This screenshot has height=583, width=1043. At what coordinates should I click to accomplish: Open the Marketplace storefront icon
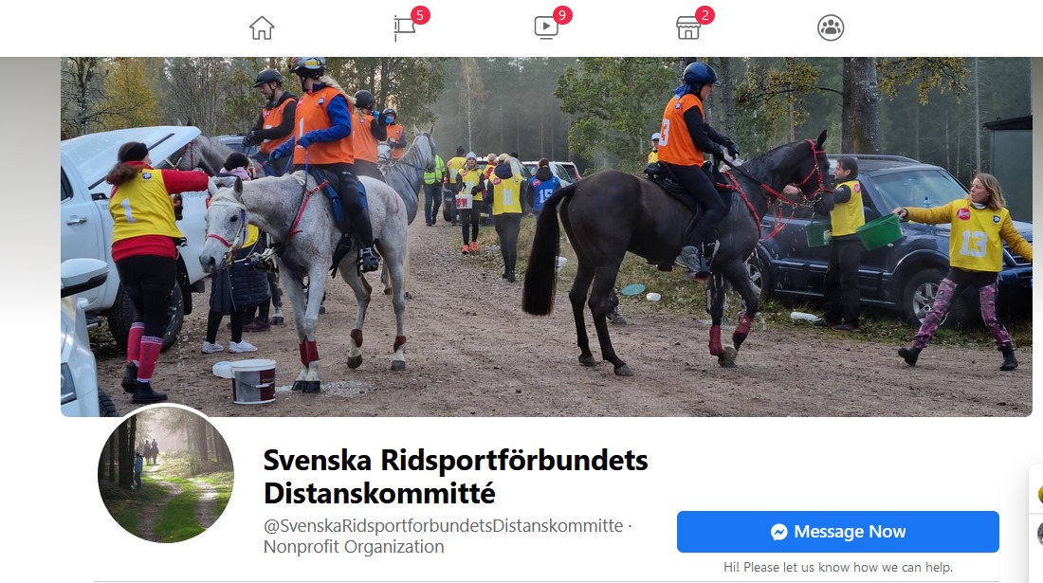[x=687, y=28]
